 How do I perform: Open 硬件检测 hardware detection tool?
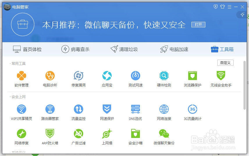point(164,79)
